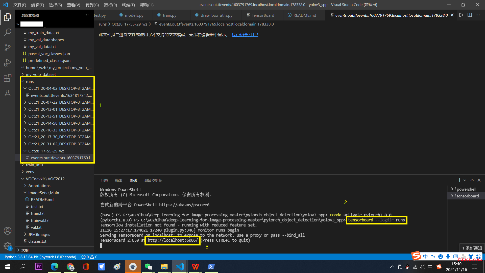
Task: Split the editor to the right
Action: (x=470, y=15)
